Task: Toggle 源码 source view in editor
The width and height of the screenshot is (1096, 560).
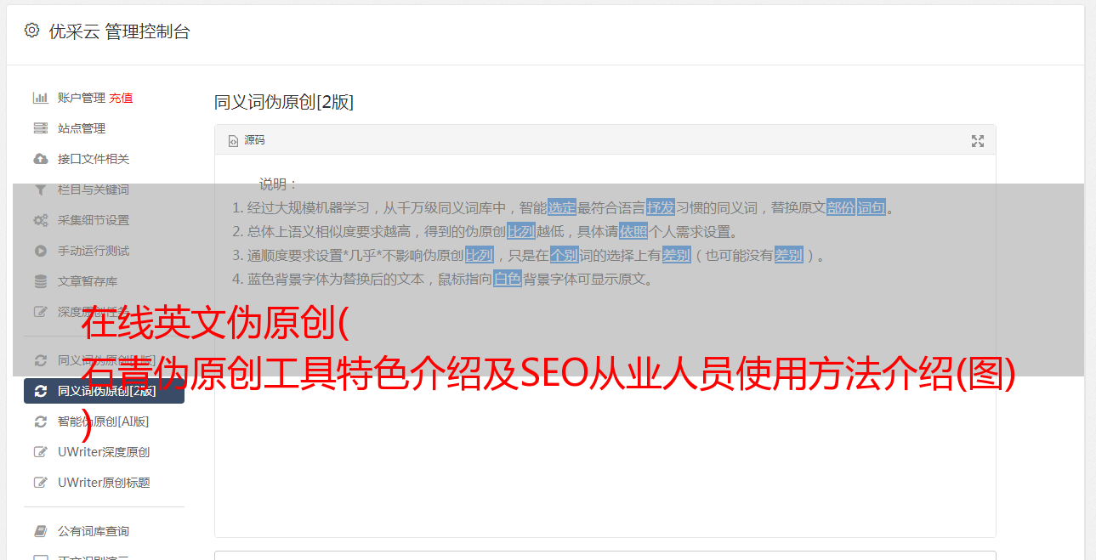Action: pyautogui.click(x=247, y=140)
